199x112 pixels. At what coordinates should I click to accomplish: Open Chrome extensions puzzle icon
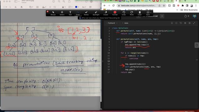[x=183, y=6]
